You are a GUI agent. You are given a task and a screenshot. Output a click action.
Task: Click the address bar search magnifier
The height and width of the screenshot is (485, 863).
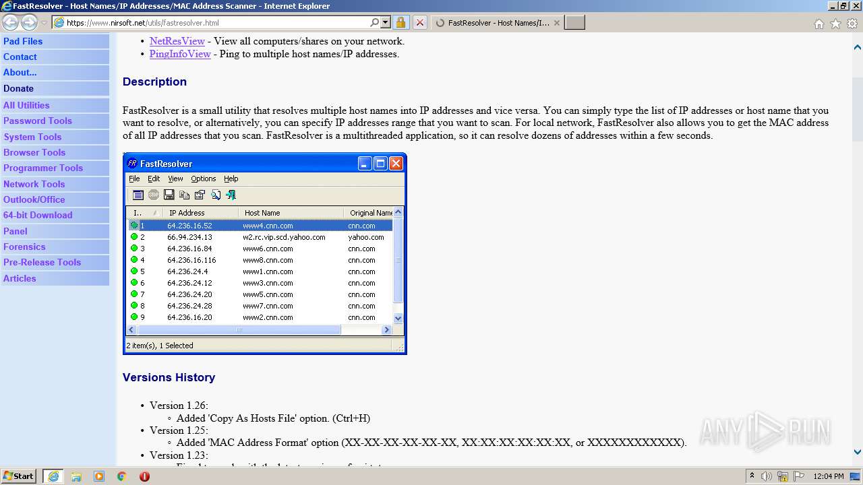point(375,22)
